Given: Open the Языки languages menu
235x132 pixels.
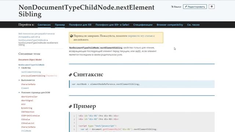Looking at the screenshot, I should tap(176, 7).
